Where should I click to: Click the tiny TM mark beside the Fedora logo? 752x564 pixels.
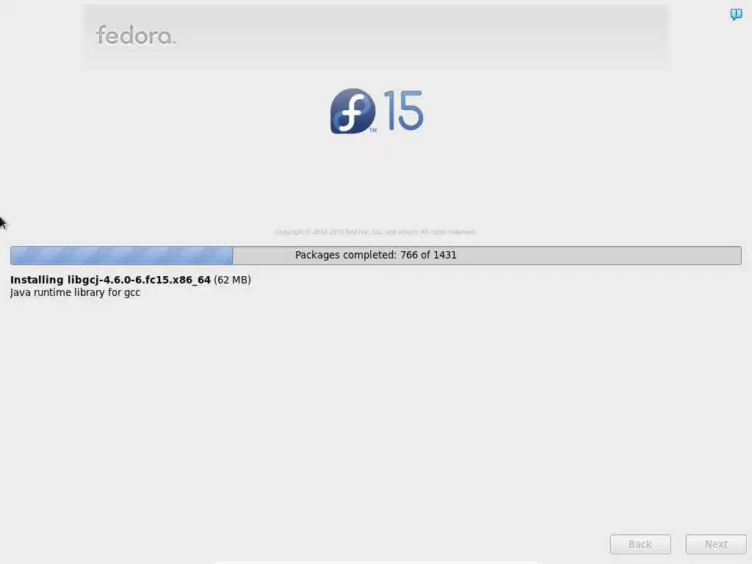point(372,130)
